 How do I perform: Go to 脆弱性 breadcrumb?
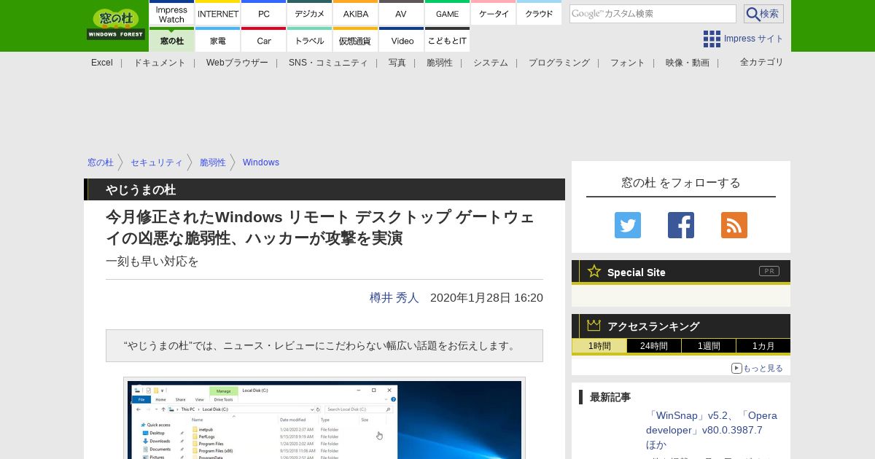click(x=213, y=162)
